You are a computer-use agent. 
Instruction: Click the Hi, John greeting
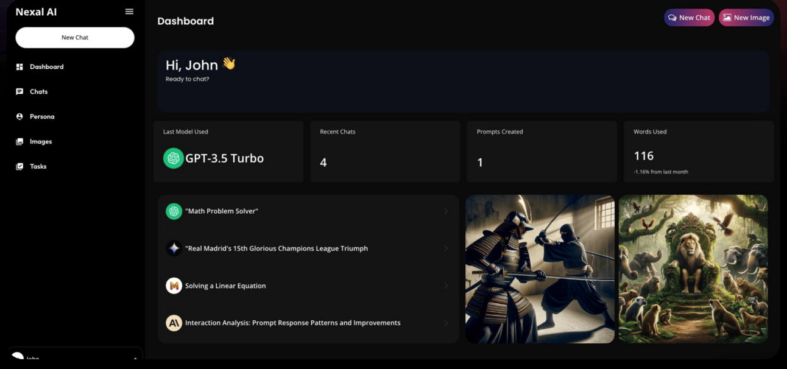[x=200, y=65]
